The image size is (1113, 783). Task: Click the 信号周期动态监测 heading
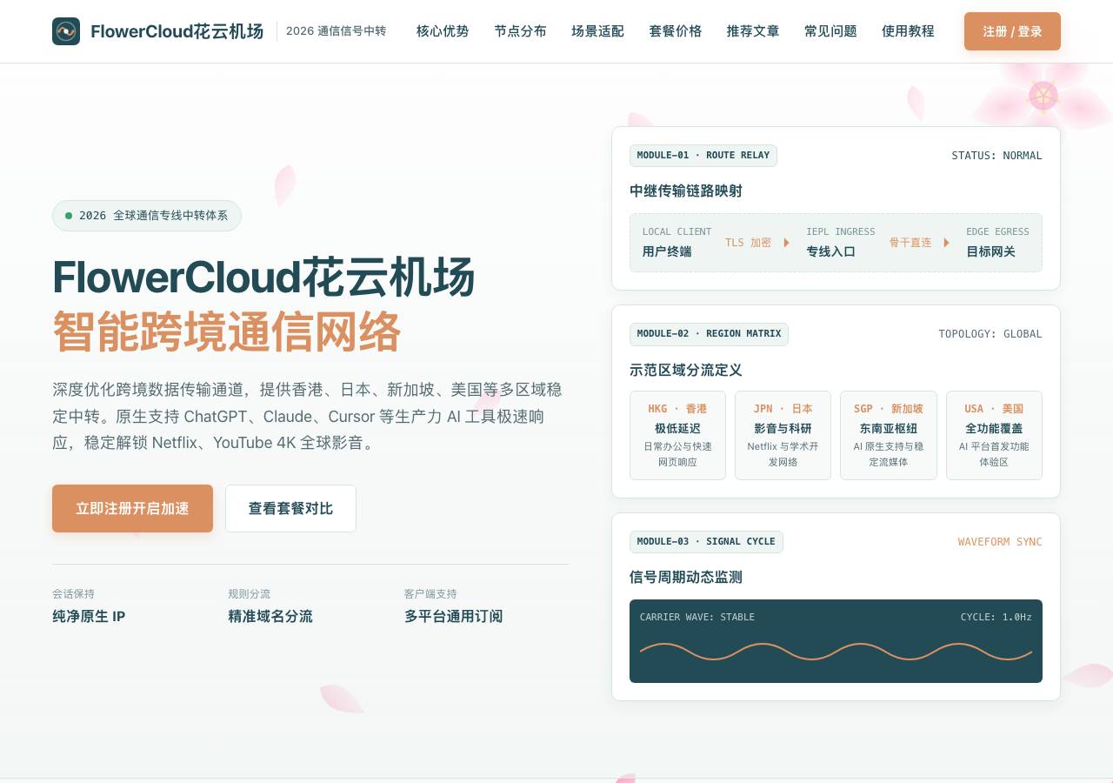pos(686,578)
